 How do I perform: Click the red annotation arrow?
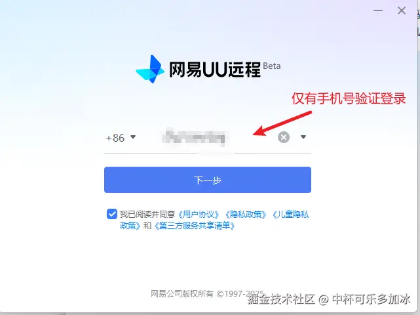click(282, 123)
